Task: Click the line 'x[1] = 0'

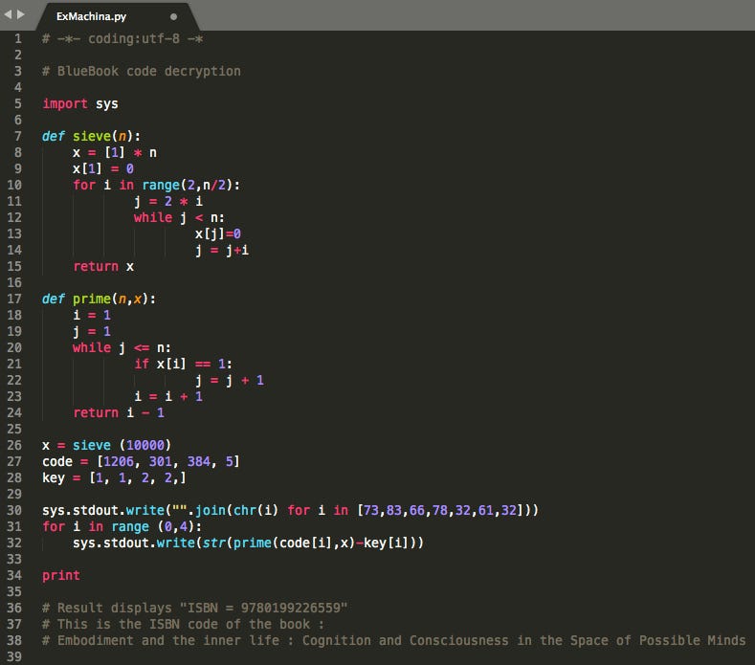Action: pos(103,169)
